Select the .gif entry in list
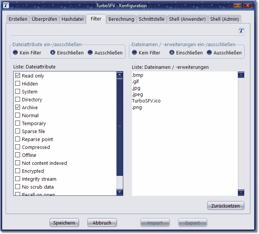This screenshot has width=259, height=234. (135, 82)
